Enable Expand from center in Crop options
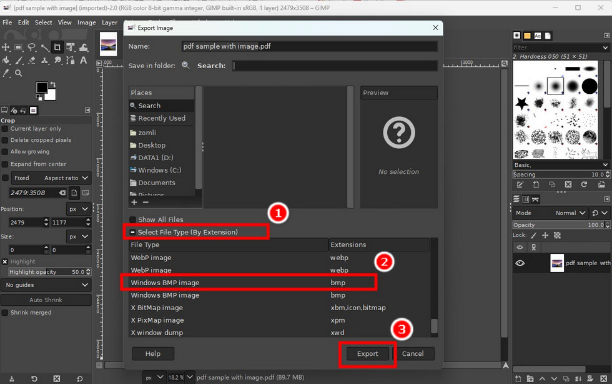612x384 pixels. [6, 163]
